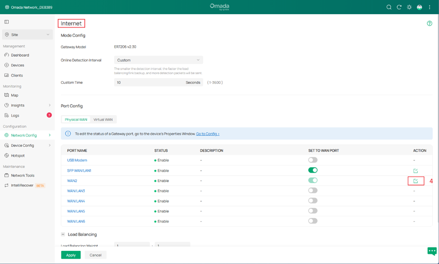Turn on WAN port toggle for WAN/LAN3
This screenshot has height=264, width=439.
(x=313, y=191)
